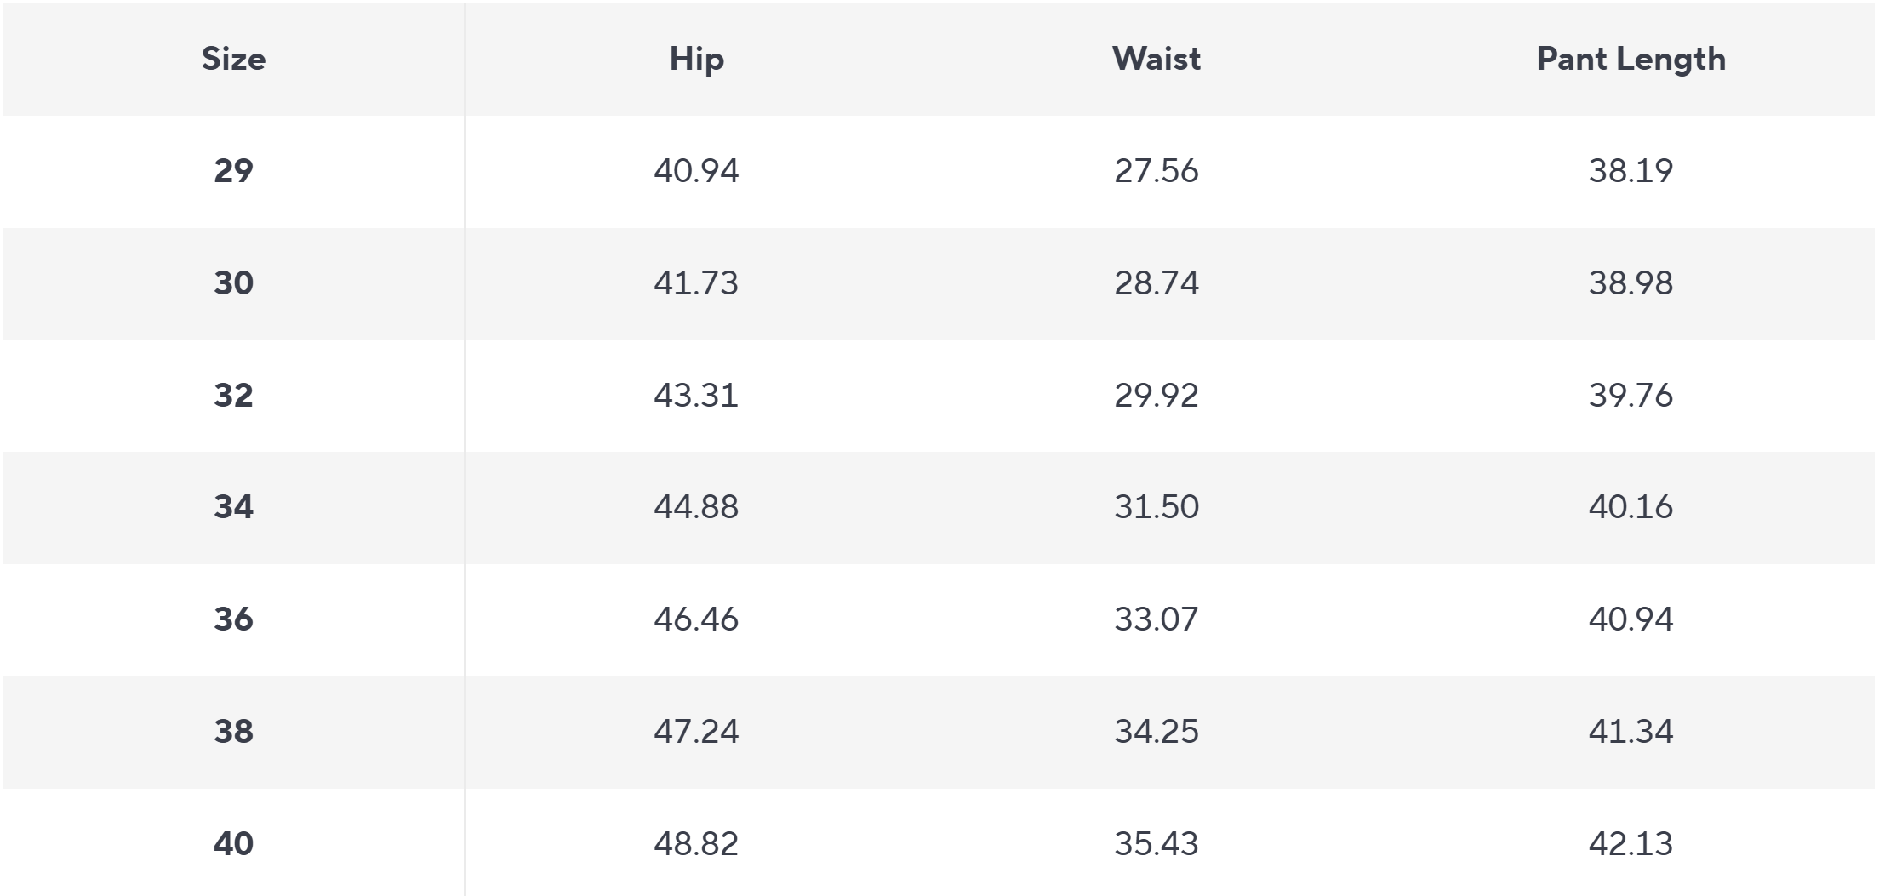The height and width of the screenshot is (896, 1879).
Task: Select size 32 row label
Action: click(233, 395)
